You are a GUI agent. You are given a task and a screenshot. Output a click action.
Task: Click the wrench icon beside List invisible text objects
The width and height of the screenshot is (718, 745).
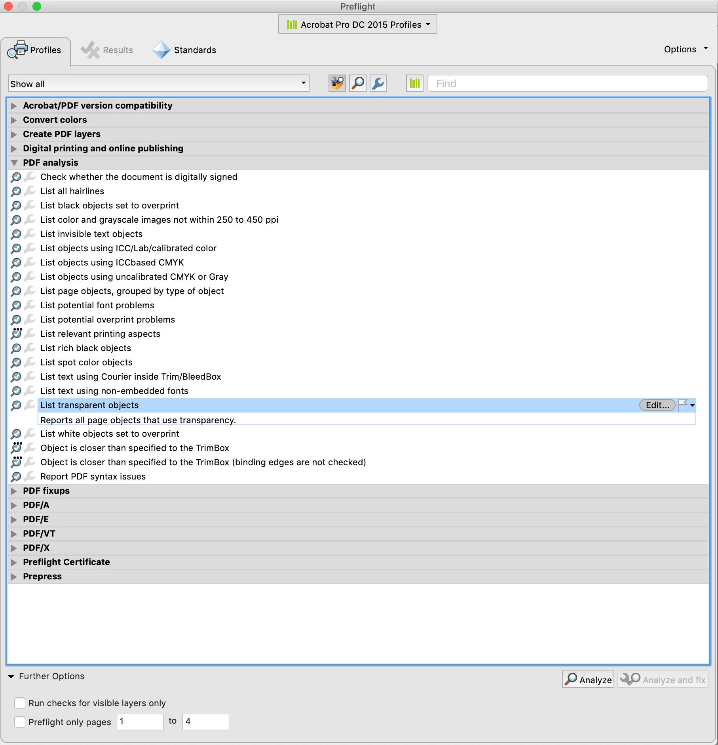point(30,234)
